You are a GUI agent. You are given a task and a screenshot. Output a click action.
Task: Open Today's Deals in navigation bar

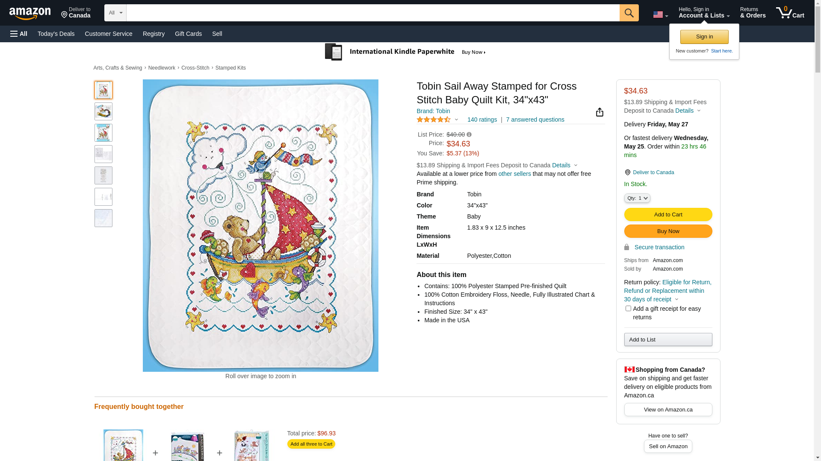pos(56,34)
